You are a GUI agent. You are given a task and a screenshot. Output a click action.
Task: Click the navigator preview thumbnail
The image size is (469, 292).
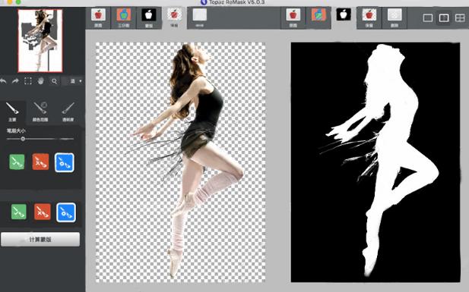click(x=40, y=41)
